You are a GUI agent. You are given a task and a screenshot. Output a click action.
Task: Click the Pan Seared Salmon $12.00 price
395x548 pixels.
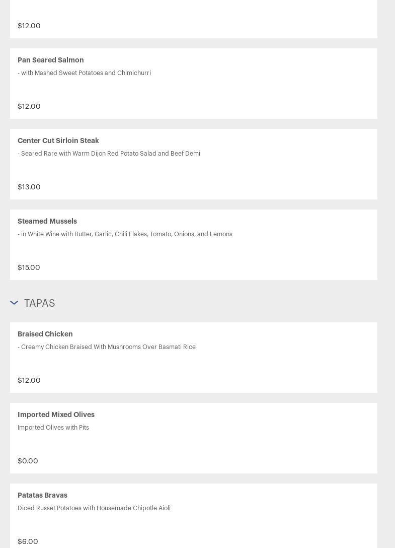pyautogui.click(x=29, y=106)
